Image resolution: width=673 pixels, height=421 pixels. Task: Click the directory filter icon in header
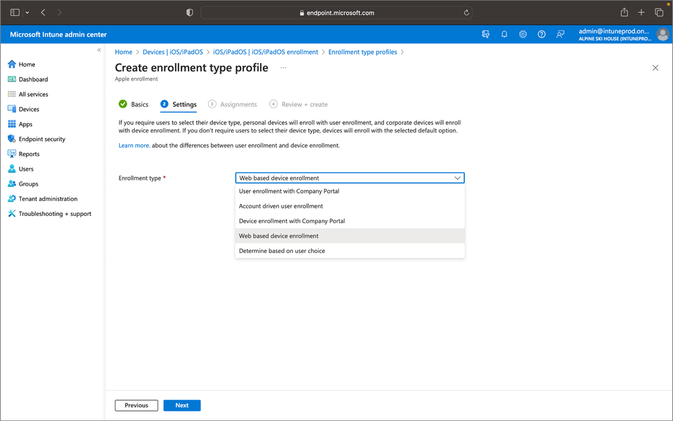486,34
